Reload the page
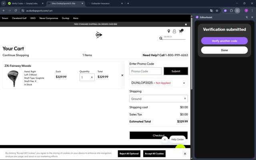This screenshot has width=256, height=160. point(16,11)
